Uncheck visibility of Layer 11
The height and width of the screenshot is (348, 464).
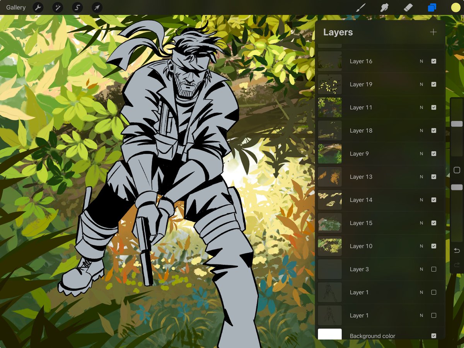click(433, 107)
